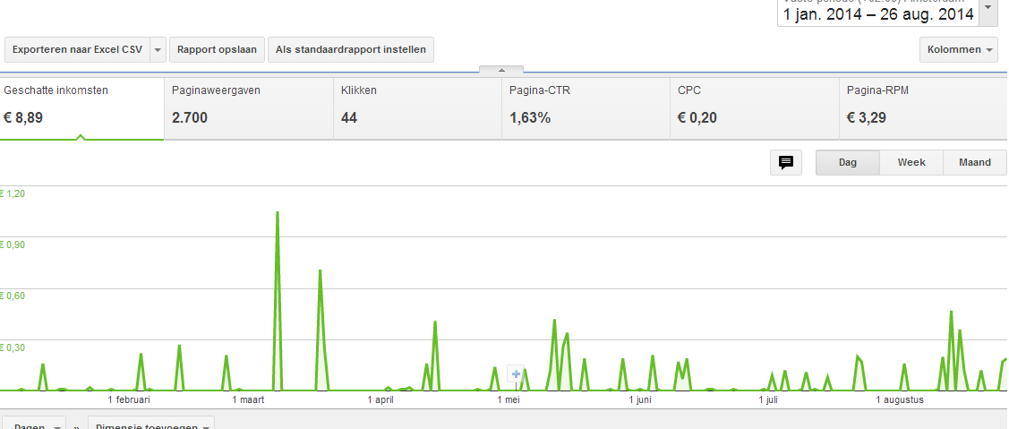Switch the chart to Week view
Image resolution: width=1009 pixels, height=429 pixels.
(x=911, y=163)
